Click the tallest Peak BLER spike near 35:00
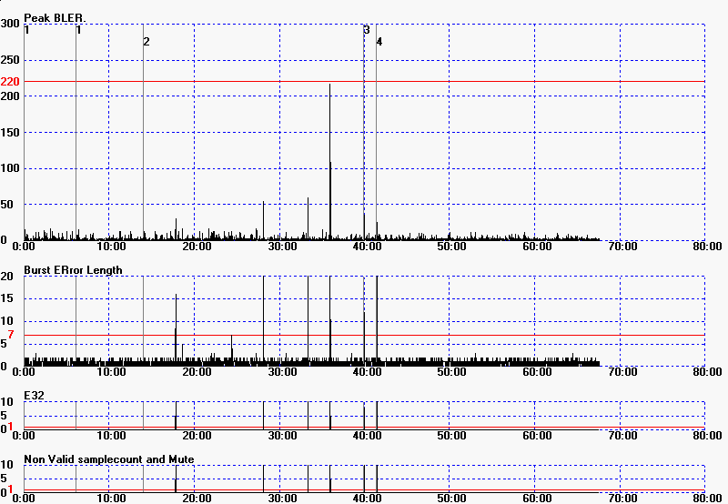The height and width of the screenshot is (504, 728). (x=329, y=136)
